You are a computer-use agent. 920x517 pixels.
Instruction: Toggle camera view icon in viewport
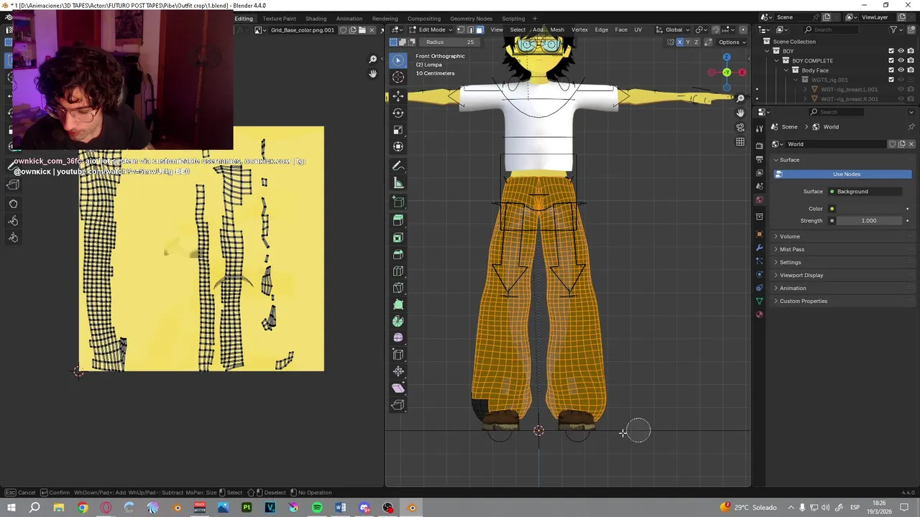click(740, 128)
